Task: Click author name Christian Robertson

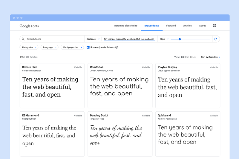Action: (x=32, y=71)
